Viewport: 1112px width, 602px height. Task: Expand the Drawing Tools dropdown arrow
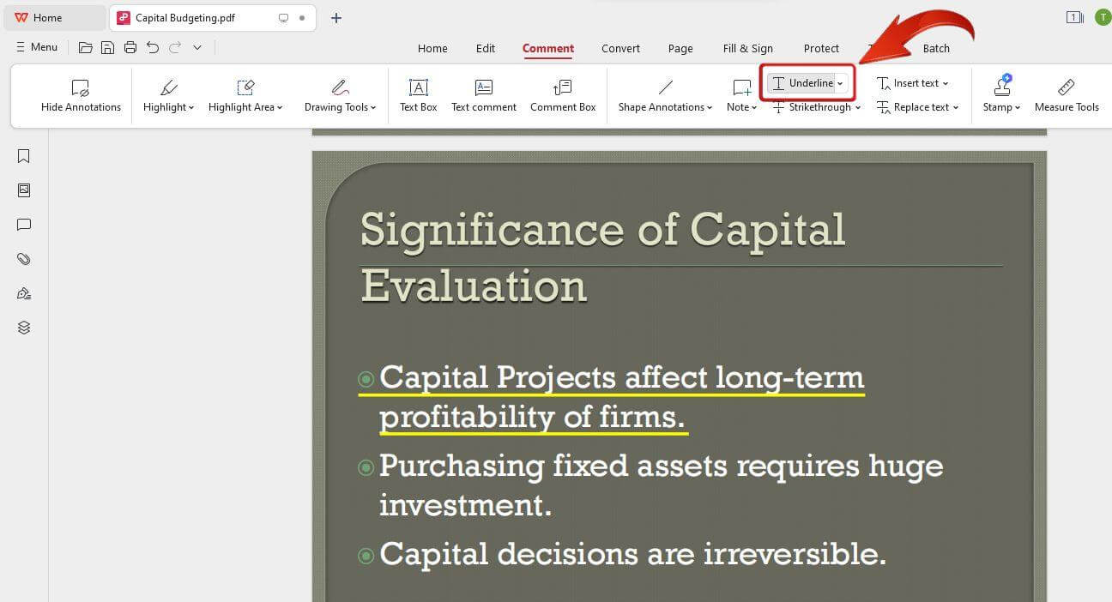(x=373, y=108)
